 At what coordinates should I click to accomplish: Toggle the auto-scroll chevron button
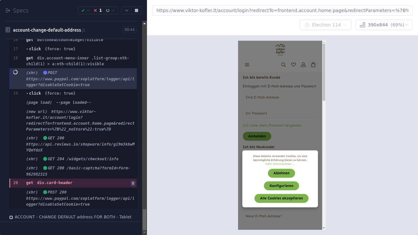click(x=127, y=10)
